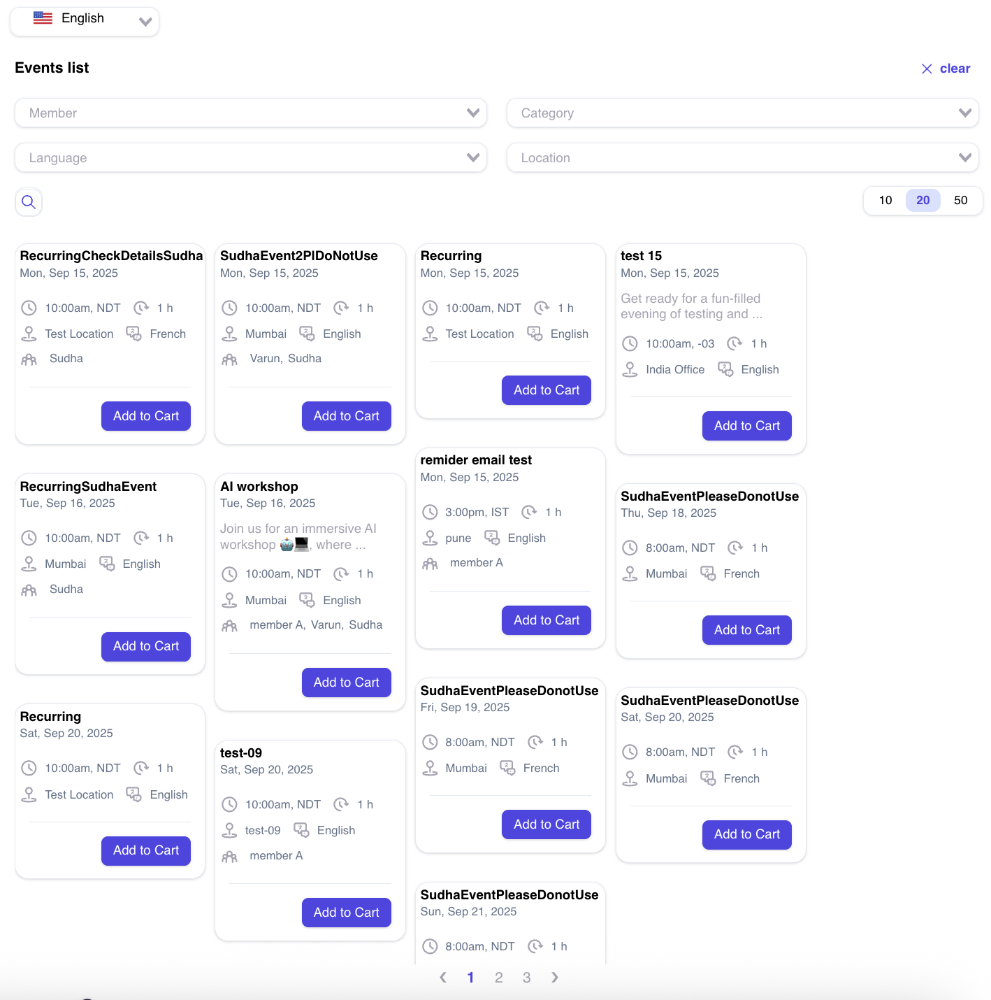Screen dimensions: 991x1000
Task: Add AI workshop event to cart
Action: click(346, 683)
